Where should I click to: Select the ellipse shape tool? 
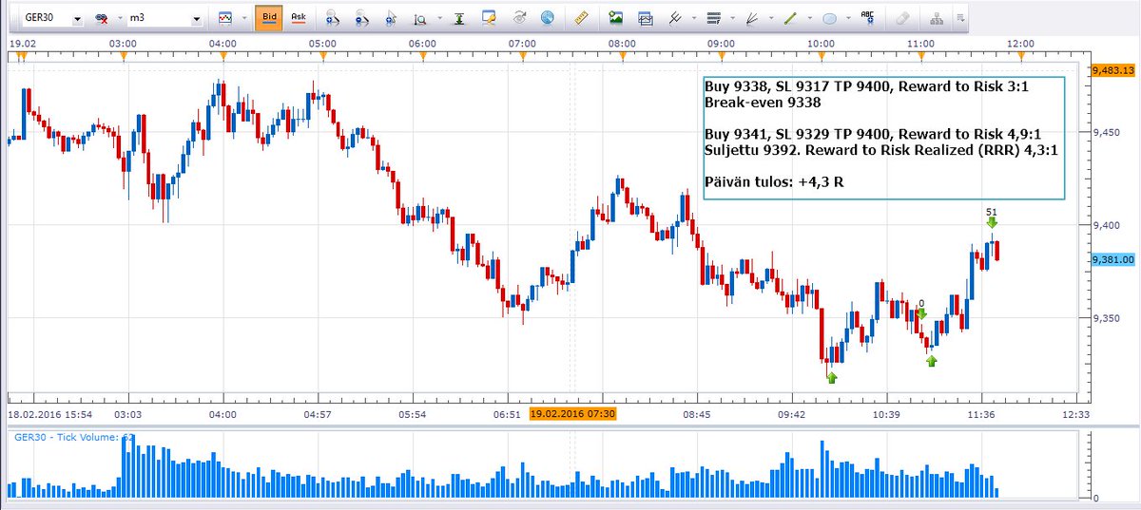[x=829, y=18]
